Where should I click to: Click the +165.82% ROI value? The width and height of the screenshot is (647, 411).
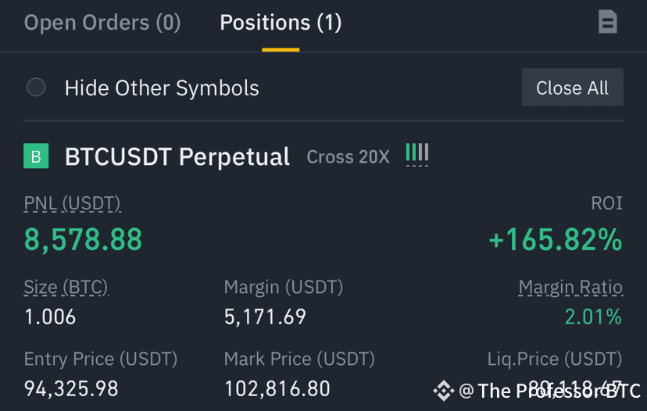point(556,240)
